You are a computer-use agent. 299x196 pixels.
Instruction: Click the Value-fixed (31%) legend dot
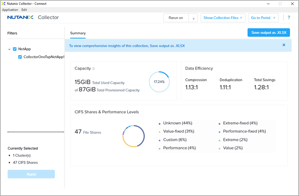click(x=160, y=132)
